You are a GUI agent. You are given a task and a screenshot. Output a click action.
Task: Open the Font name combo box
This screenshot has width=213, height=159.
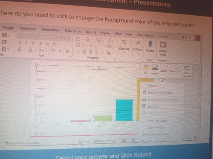point(37,36)
